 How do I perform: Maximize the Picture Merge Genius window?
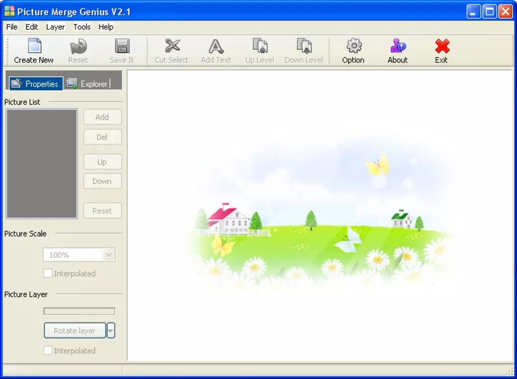coord(490,11)
